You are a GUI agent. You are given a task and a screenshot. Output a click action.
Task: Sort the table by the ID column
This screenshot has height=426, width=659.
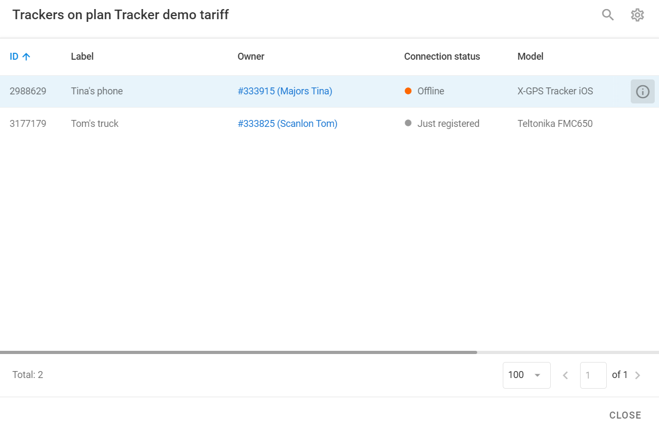(14, 56)
